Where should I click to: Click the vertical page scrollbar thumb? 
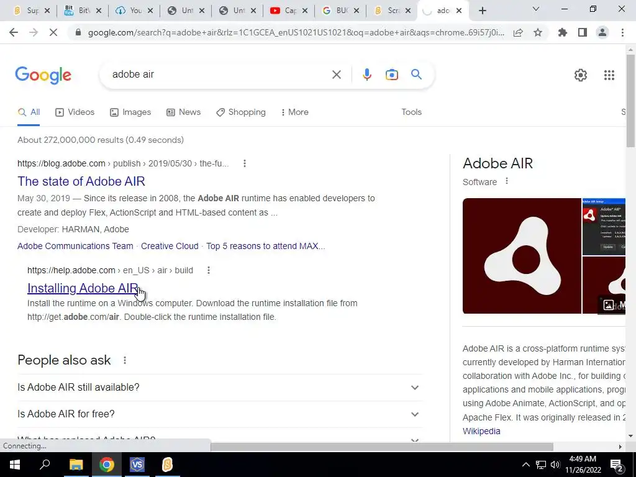click(630, 101)
